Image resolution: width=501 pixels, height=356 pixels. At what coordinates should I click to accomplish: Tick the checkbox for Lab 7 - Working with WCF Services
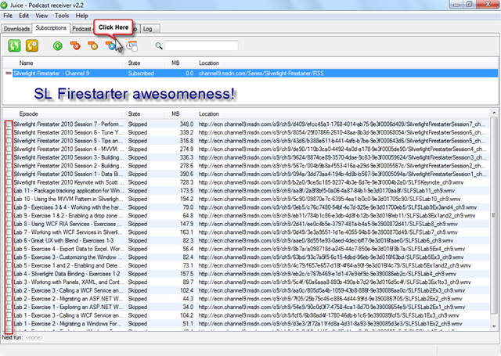[9, 232]
